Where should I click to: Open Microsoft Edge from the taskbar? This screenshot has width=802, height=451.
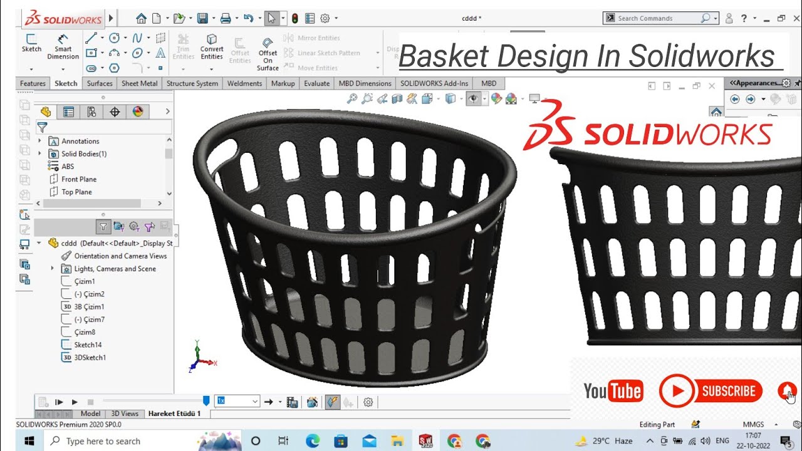(x=311, y=441)
